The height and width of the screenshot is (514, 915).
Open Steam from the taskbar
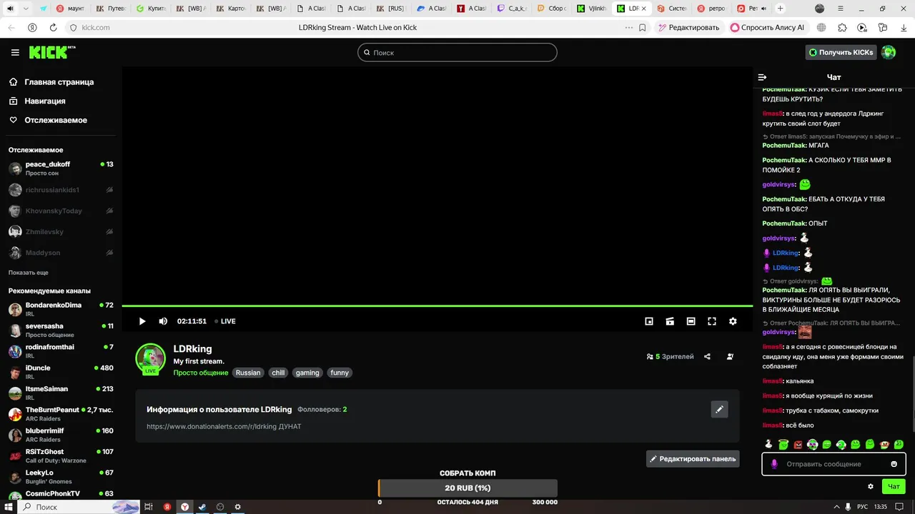pyautogui.click(x=202, y=507)
